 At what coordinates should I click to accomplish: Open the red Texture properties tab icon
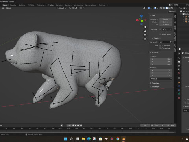click(x=179, y=98)
